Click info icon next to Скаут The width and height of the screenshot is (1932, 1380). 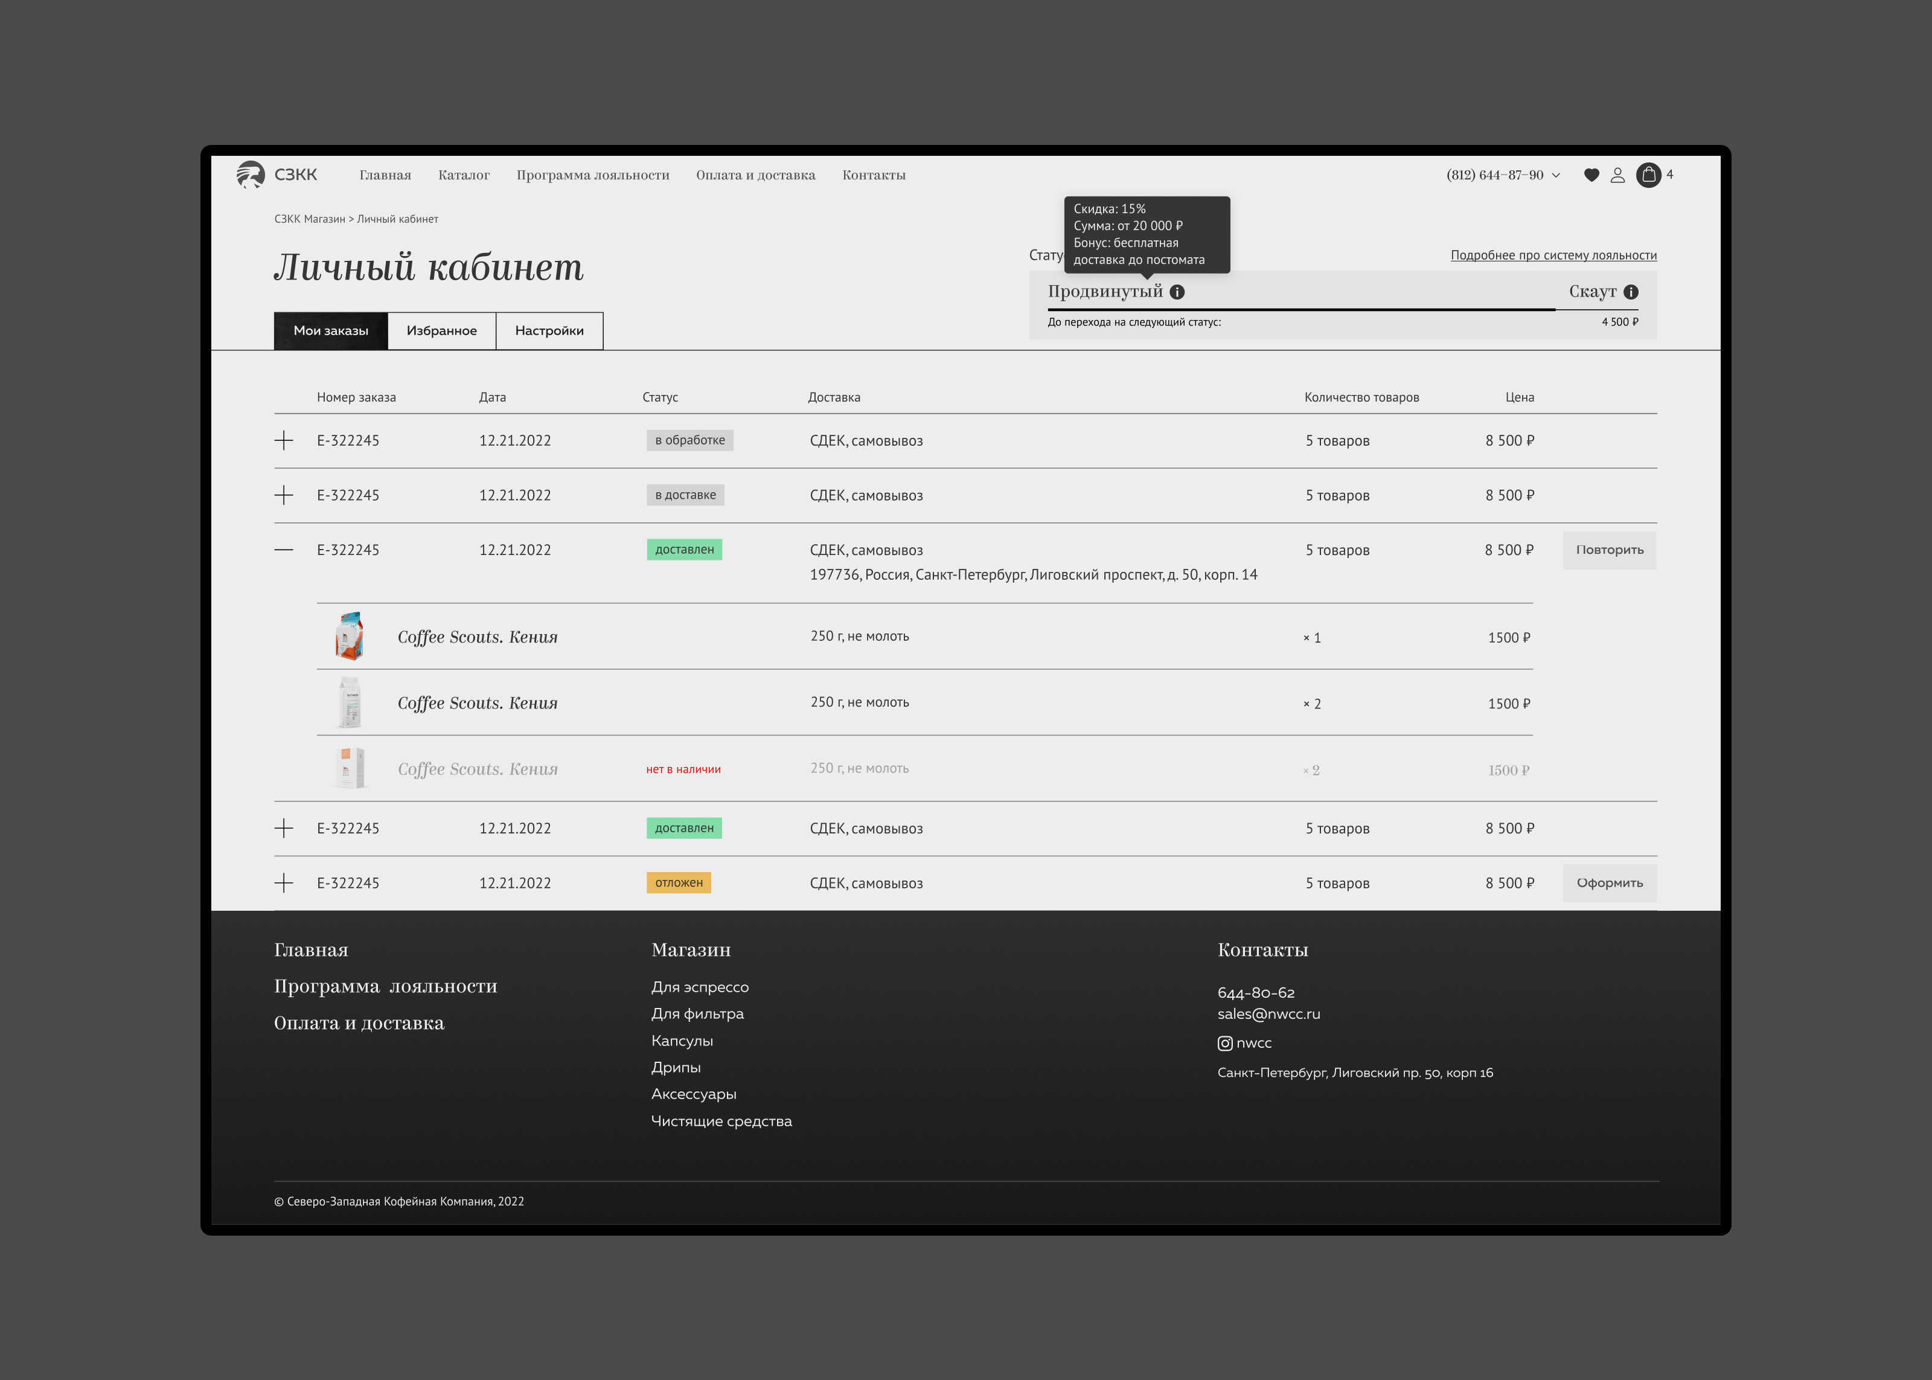(x=1631, y=292)
